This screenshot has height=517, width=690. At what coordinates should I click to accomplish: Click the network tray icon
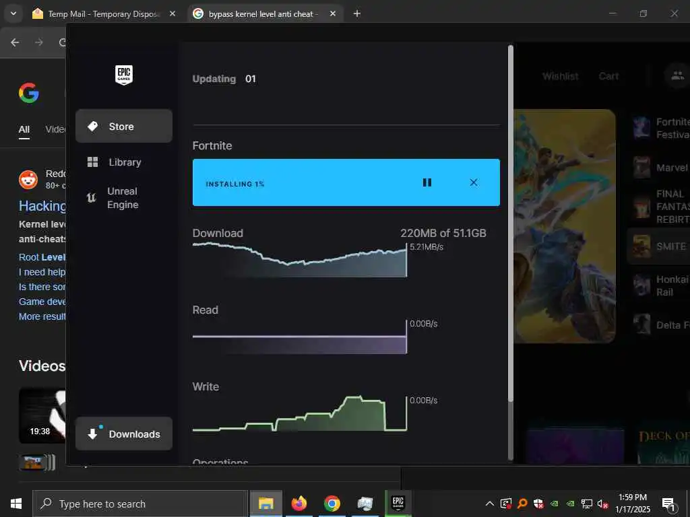[586, 504]
